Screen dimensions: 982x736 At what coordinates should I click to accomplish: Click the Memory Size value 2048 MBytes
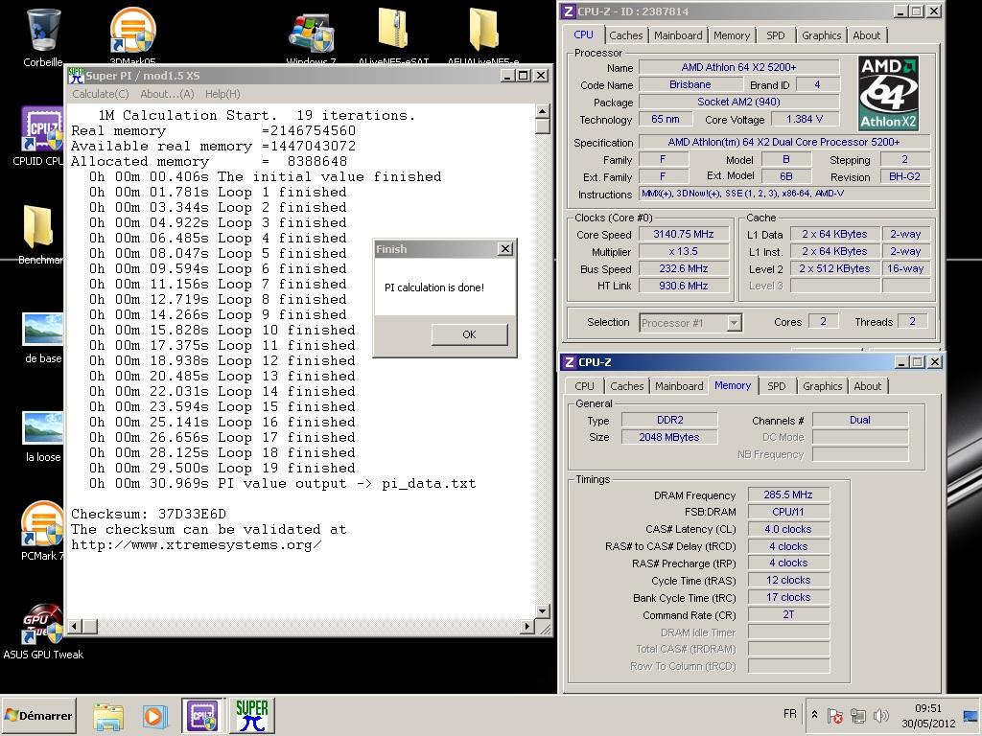(x=669, y=437)
